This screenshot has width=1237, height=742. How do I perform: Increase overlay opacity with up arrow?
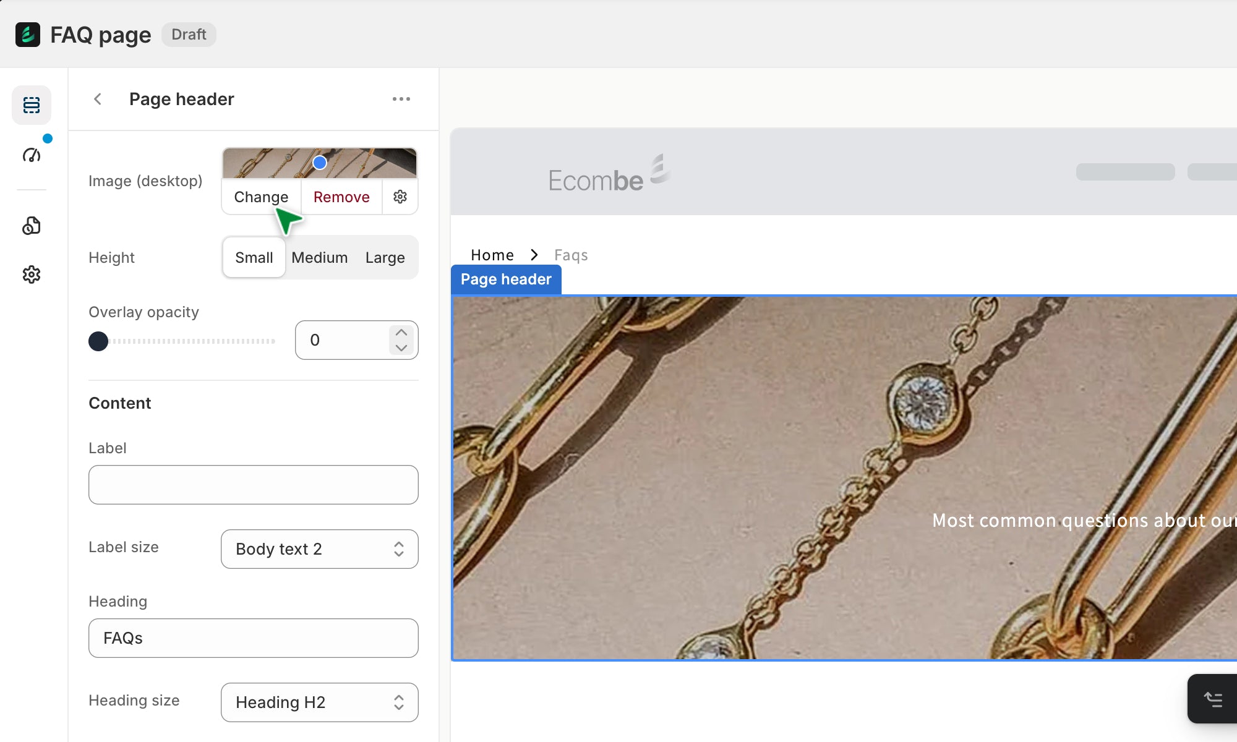(401, 332)
